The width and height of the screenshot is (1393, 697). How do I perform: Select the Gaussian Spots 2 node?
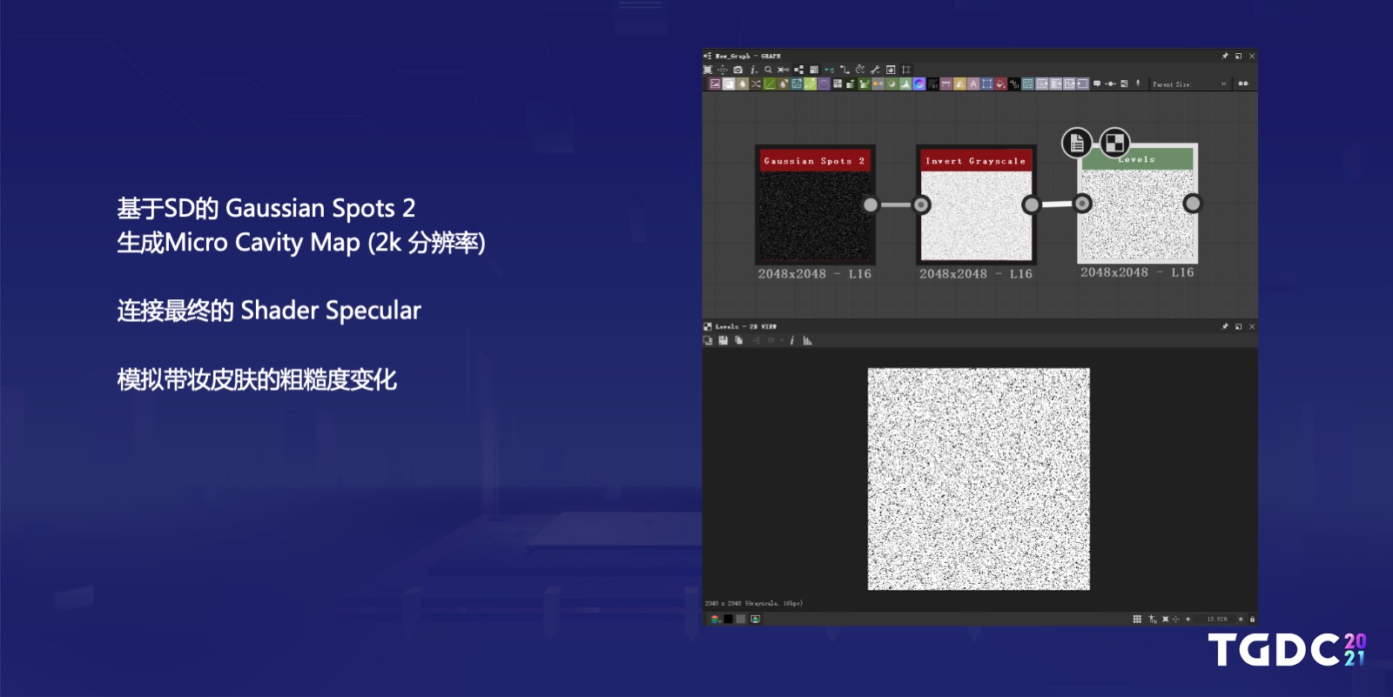[815, 204]
